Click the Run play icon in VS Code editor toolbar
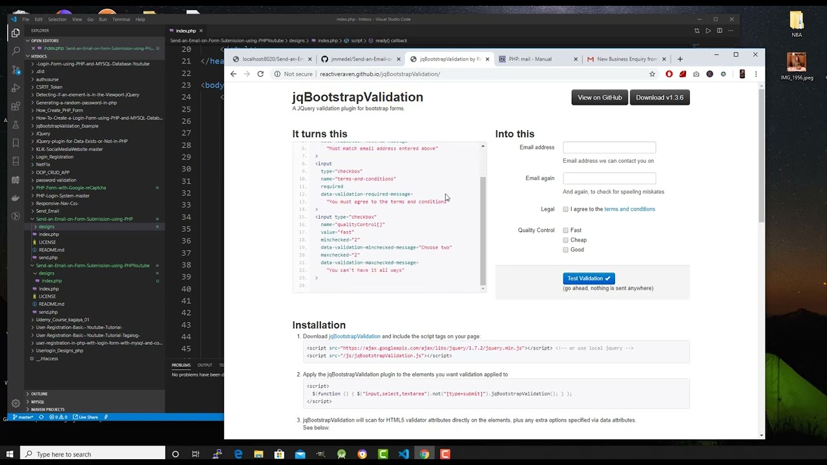Viewport: 827px width, 465px height. 708,30
